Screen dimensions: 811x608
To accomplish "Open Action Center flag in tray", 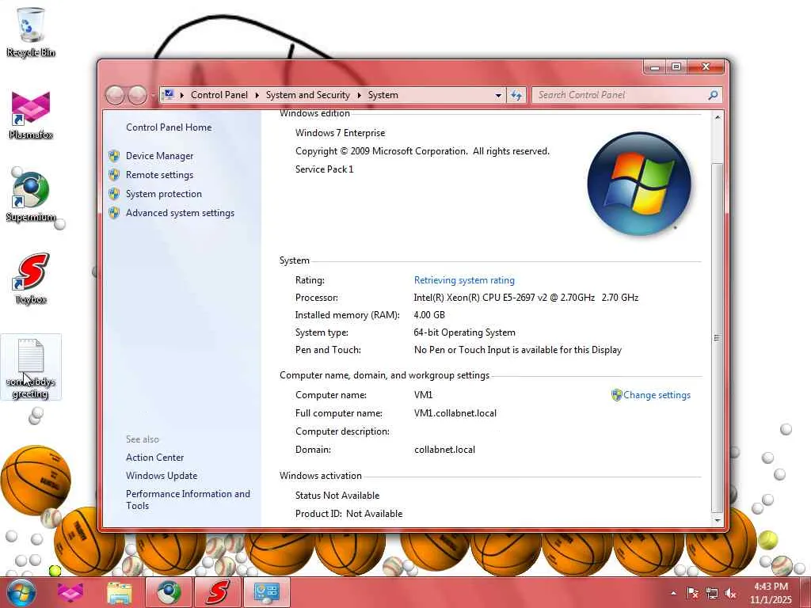I will coord(692,594).
